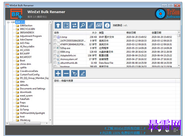Sort by the 类型 column header
Screen dimensions: 188x136
coord(102,33)
